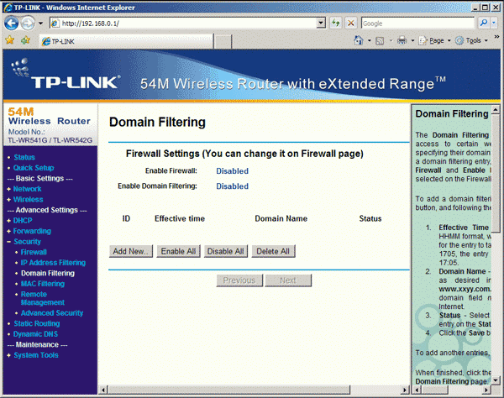Open the Page menu in toolbar
Image resolution: width=504 pixels, height=398 pixels.
tap(434, 41)
